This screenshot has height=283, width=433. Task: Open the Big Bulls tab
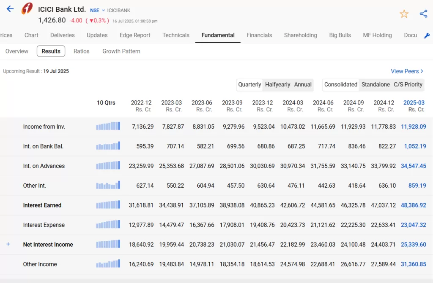pyautogui.click(x=340, y=35)
